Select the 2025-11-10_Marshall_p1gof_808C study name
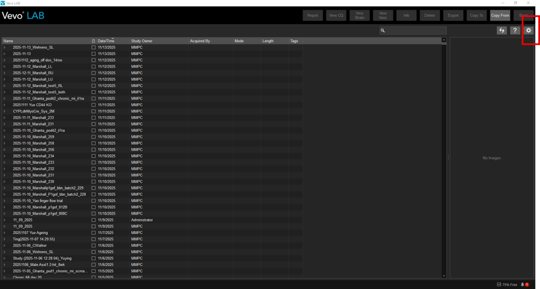540x289 pixels. pyautogui.click(x=40, y=213)
